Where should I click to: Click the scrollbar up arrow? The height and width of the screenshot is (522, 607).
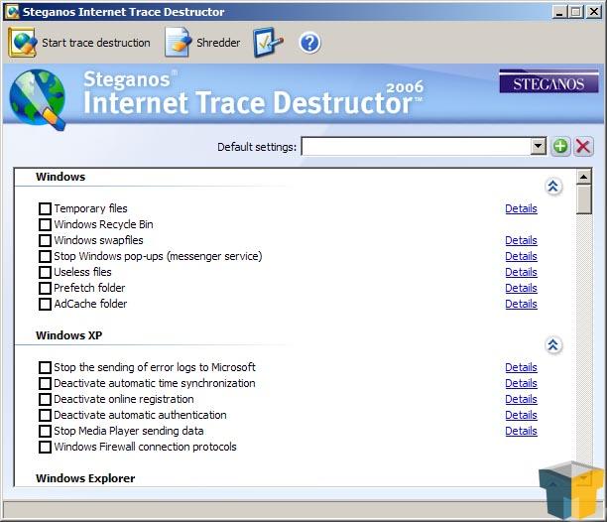pos(583,177)
